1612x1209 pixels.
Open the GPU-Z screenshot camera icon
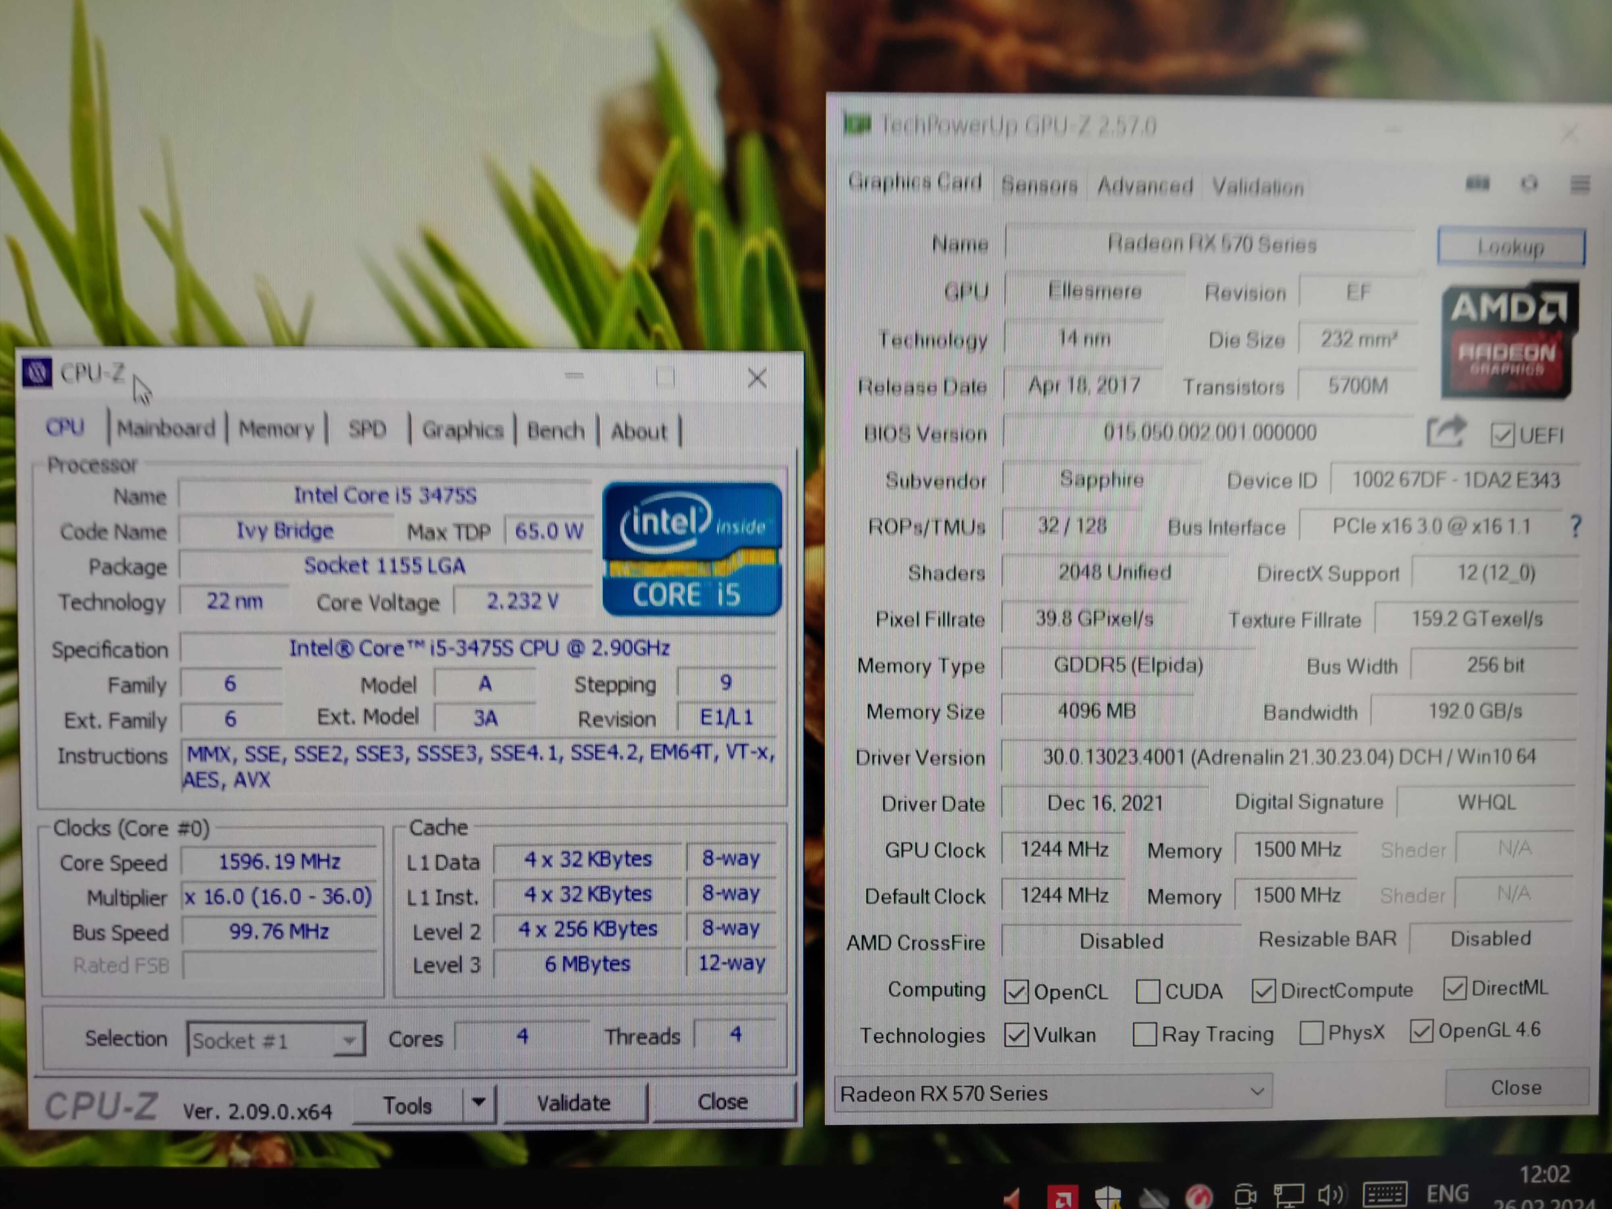pyautogui.click(x=1478, y=183)
